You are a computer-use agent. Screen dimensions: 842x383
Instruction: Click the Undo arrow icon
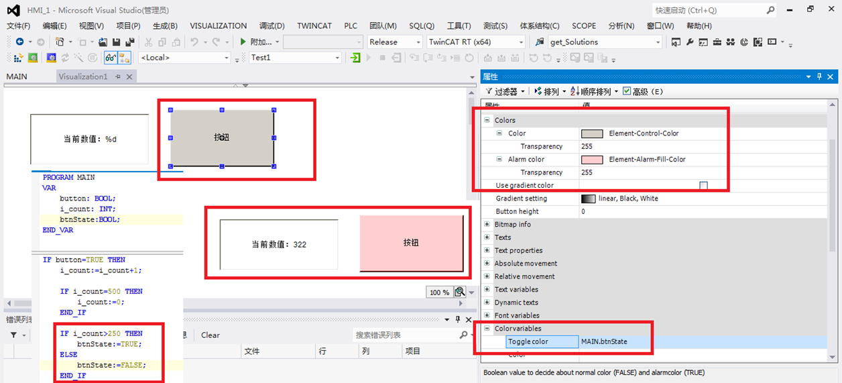point(194,42)
